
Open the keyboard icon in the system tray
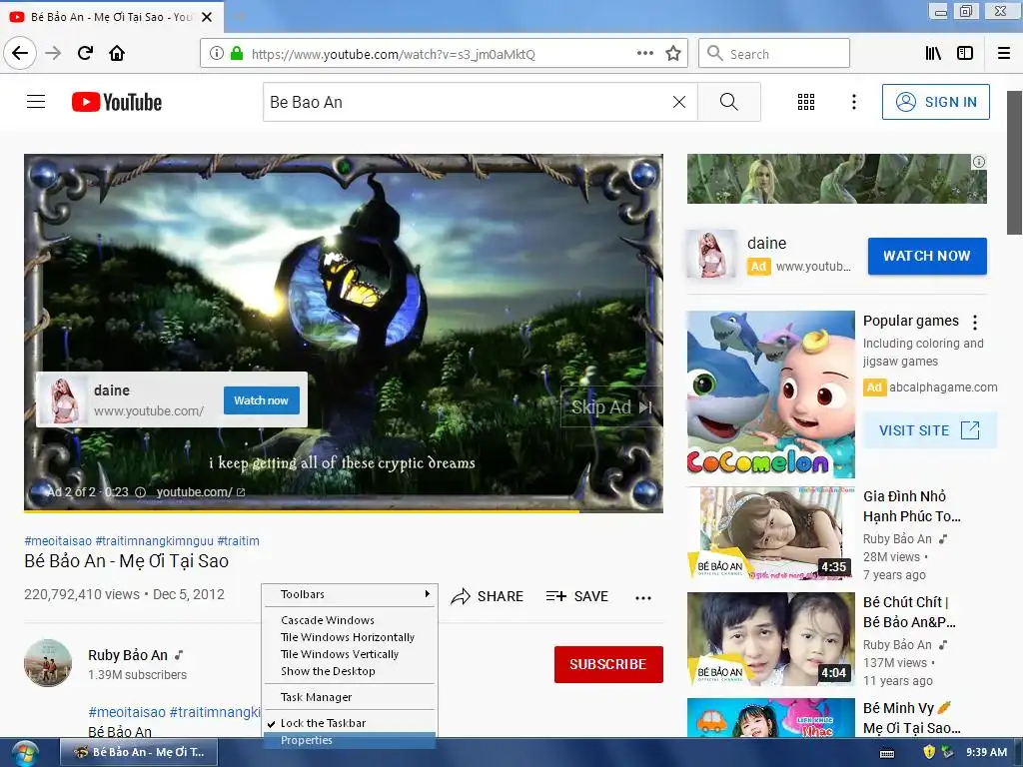click(887, 753)
